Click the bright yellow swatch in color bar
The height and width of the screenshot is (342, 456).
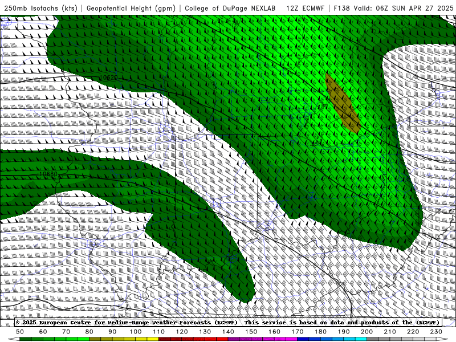(x=153, y=339)
